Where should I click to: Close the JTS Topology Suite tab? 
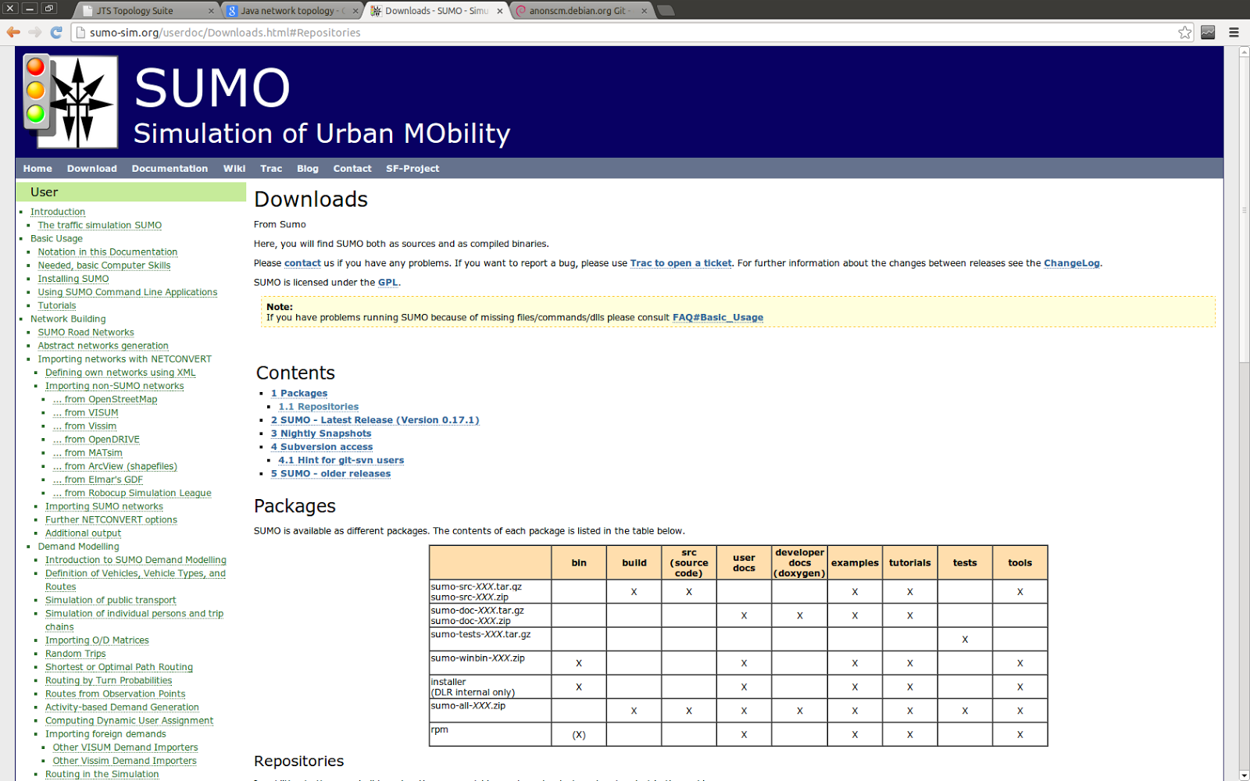coord(209,10)
